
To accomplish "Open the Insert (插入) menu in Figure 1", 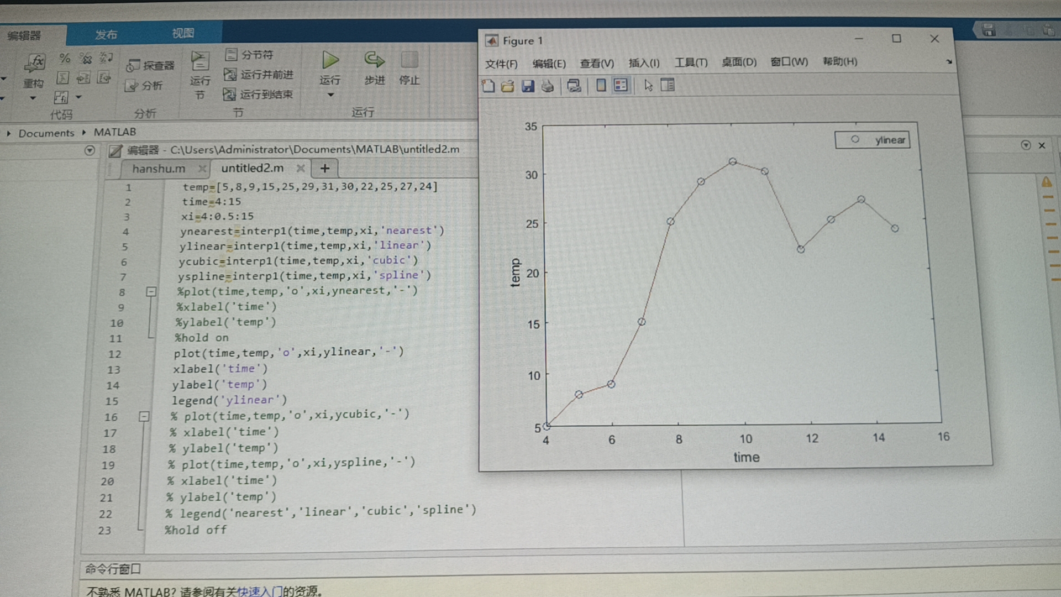I will (644, 63).
